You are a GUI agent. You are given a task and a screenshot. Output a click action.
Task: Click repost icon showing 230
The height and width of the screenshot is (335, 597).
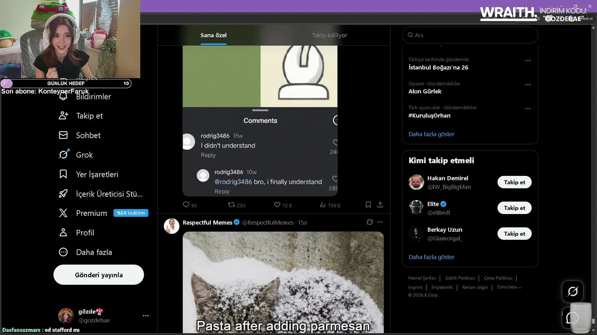(231, 205)
